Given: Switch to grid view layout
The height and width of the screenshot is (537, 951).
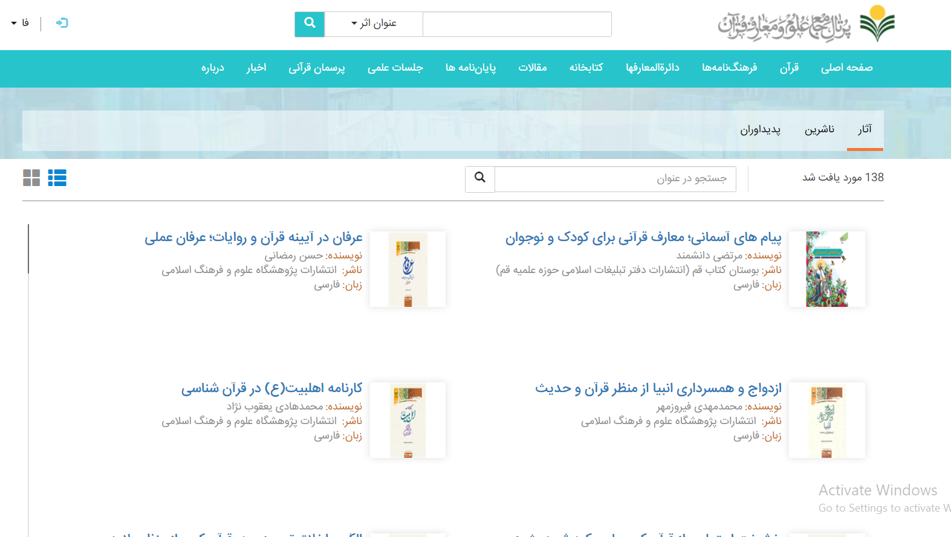Looking at the screenshot, I should coord(31,178).
